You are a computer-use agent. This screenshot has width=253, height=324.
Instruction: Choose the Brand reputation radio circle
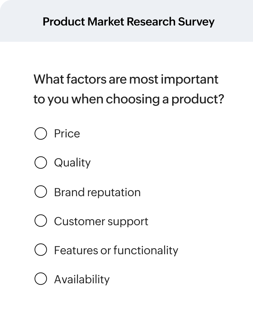[x=41, y=192]
